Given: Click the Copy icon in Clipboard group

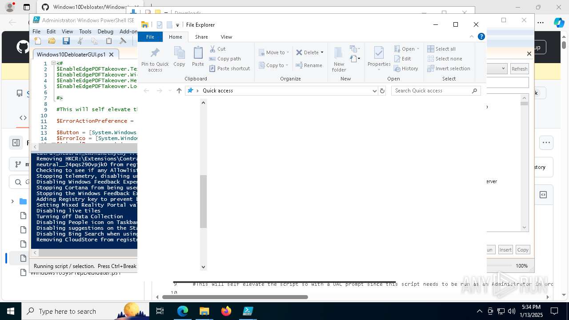Looking at the screenshot, I should (x=179, y=56).
